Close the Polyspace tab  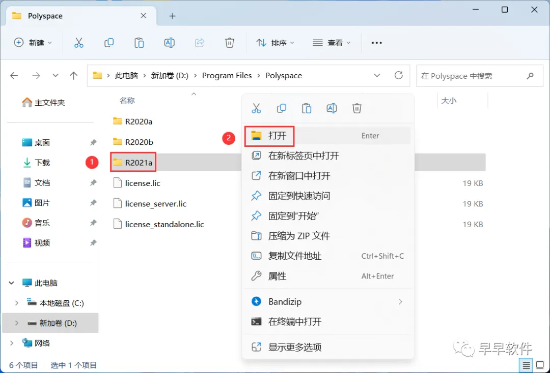[144, 16]
